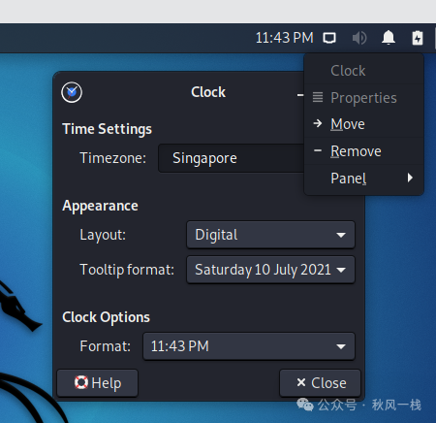The image size is (436, 423).
Task: Mute via the volume speaker icon
Action: [359, 38]
